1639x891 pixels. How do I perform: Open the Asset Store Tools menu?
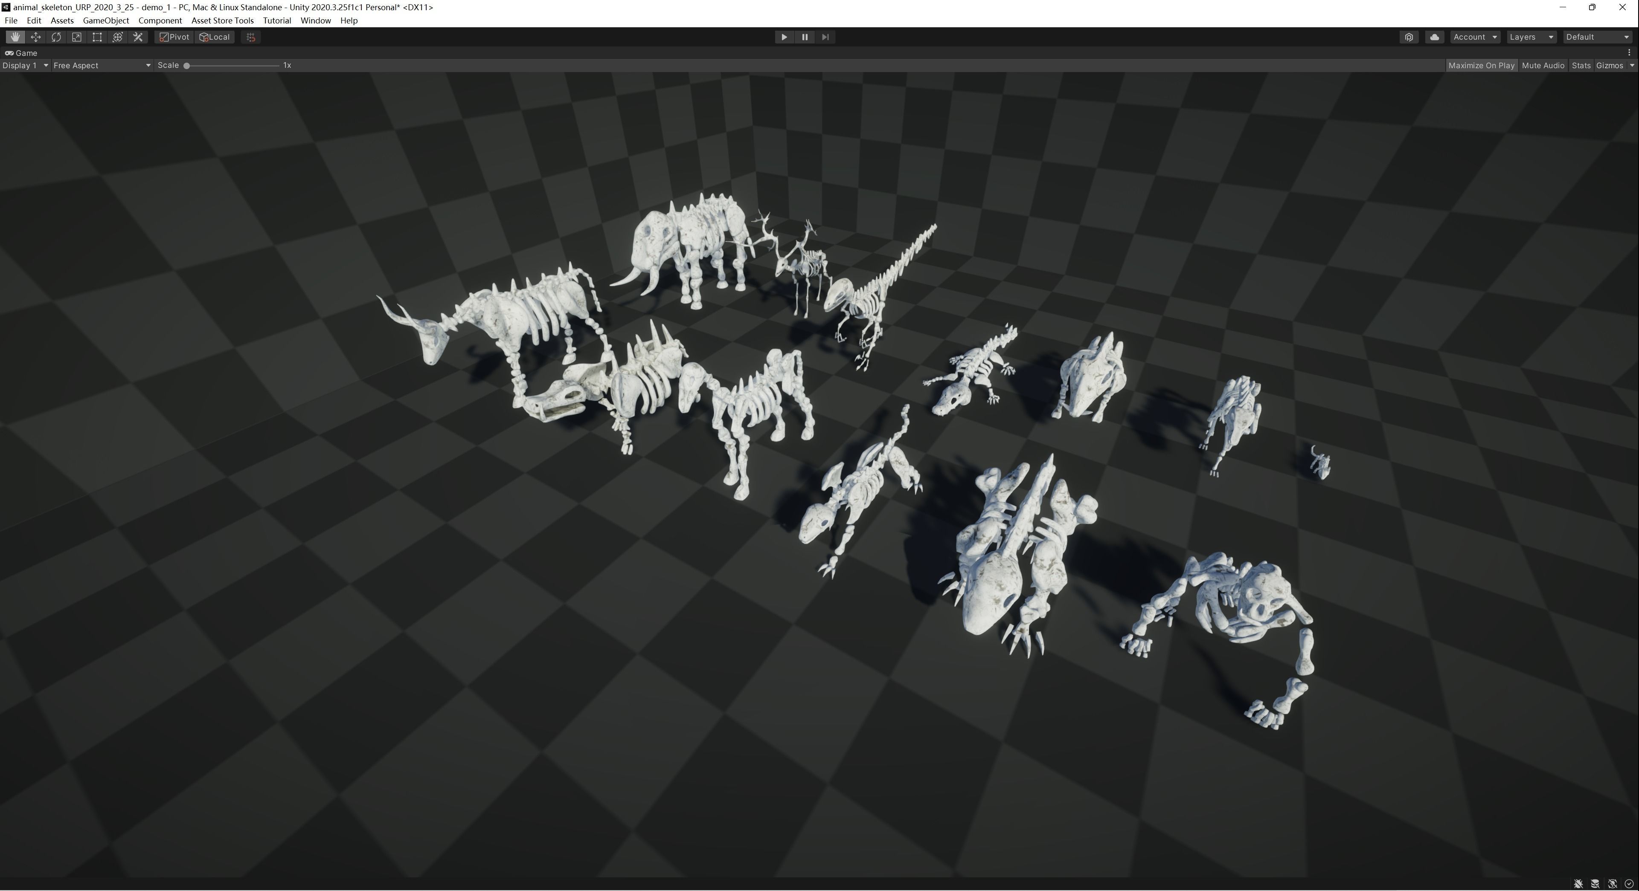click(222, 20)
